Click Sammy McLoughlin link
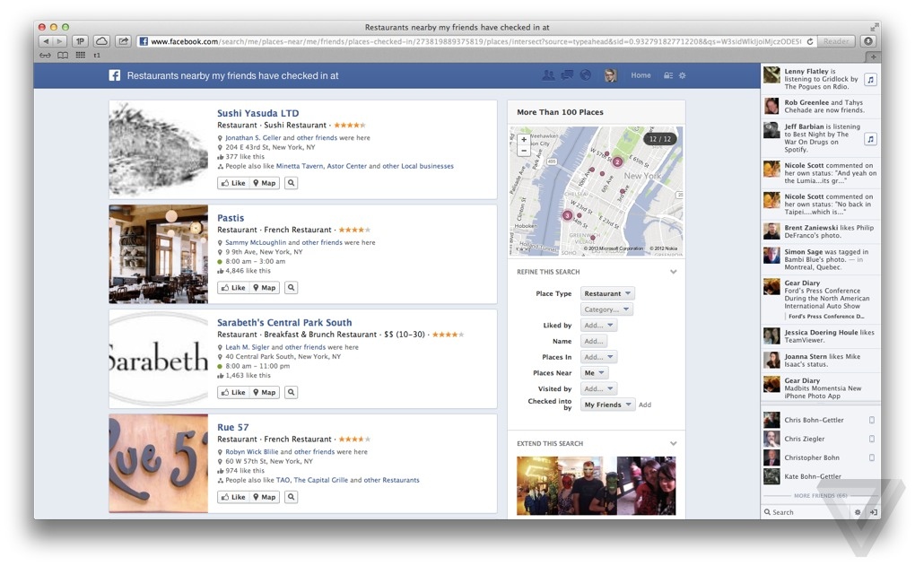This screenshot has width=915, height=566. 256,242
